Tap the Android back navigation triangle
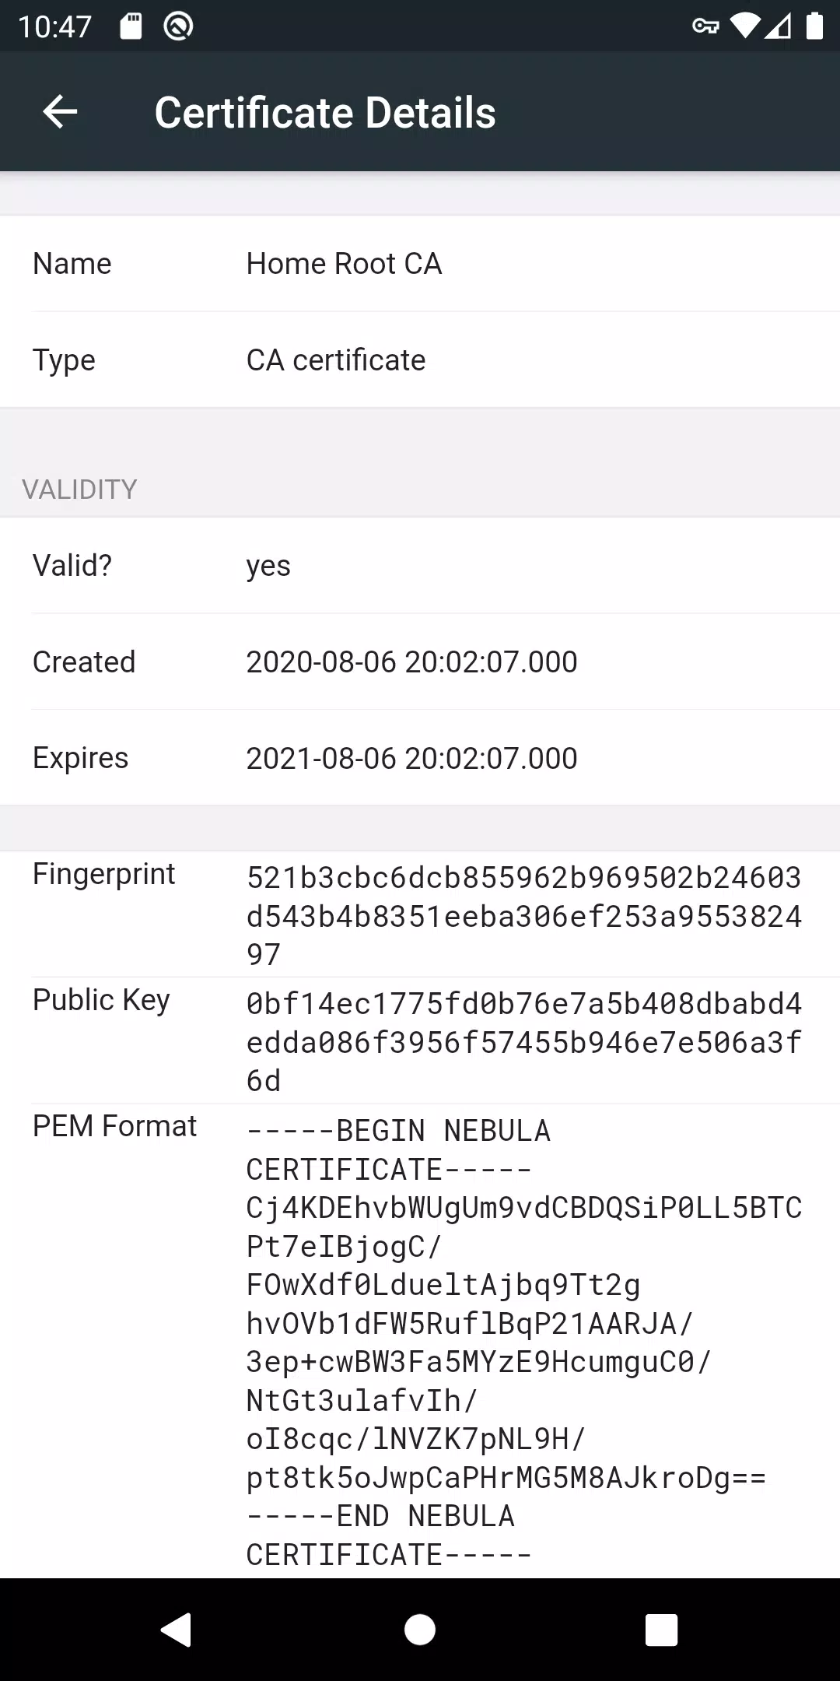The image size is (840, 1681). (176, 1629)
